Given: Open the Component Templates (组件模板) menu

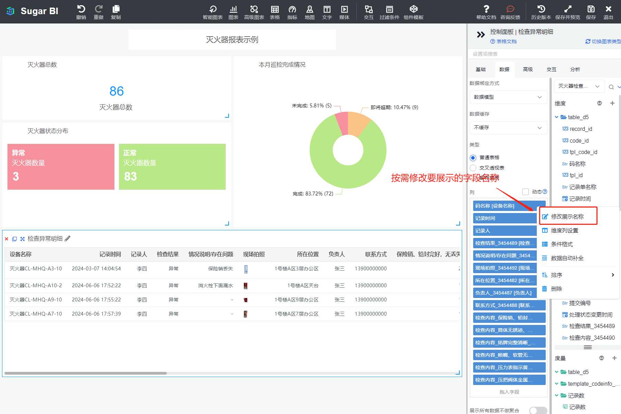Looking at the screenshot, I should pyautogui.click(x=414, y=12).
